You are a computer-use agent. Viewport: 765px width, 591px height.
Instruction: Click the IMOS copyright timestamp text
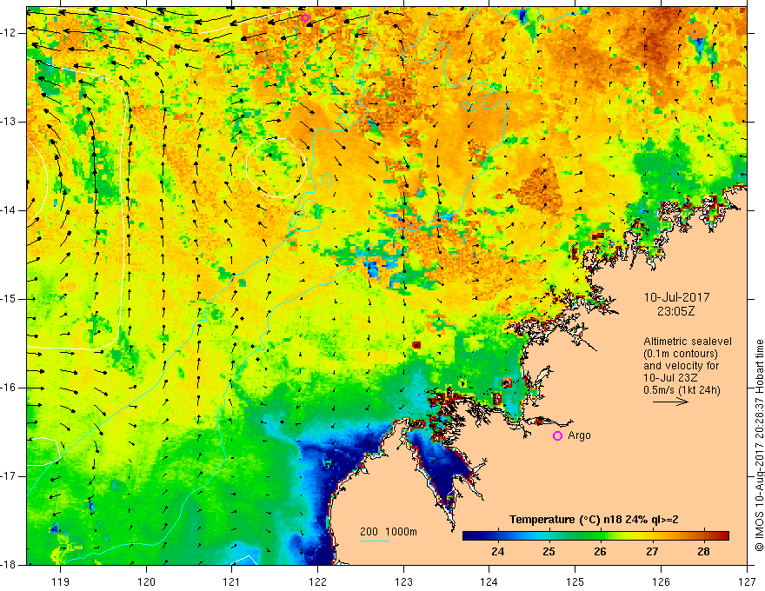(759, 446)
